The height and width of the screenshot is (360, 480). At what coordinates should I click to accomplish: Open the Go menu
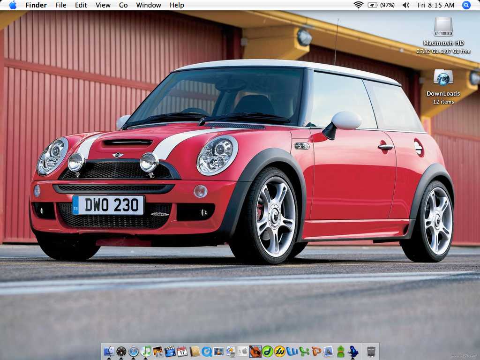point(123,5)
